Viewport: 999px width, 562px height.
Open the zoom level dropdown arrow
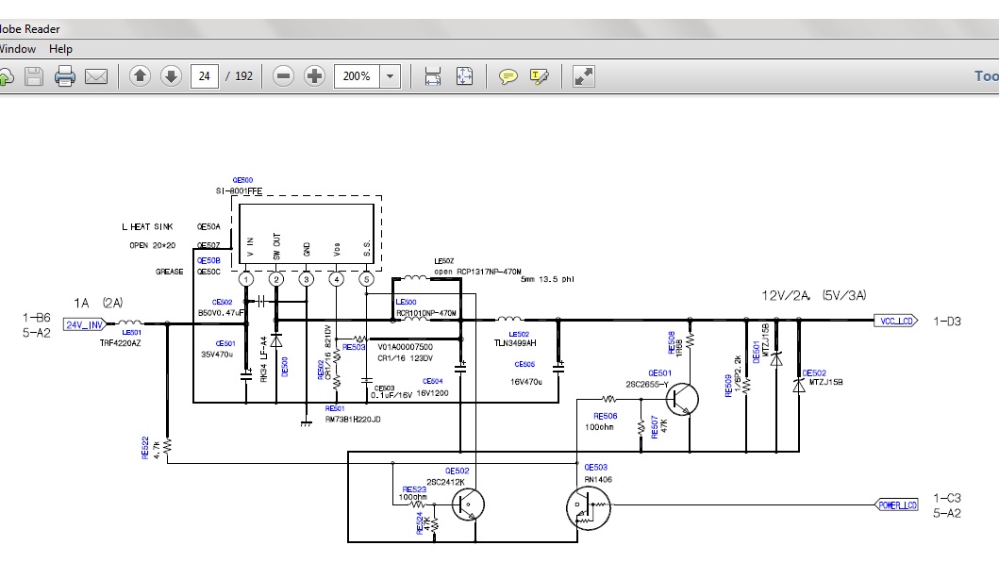(391, 76)
